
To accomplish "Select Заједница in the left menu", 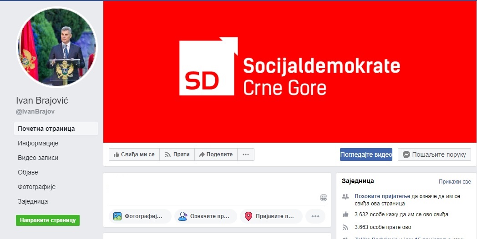I will (33, 201).
